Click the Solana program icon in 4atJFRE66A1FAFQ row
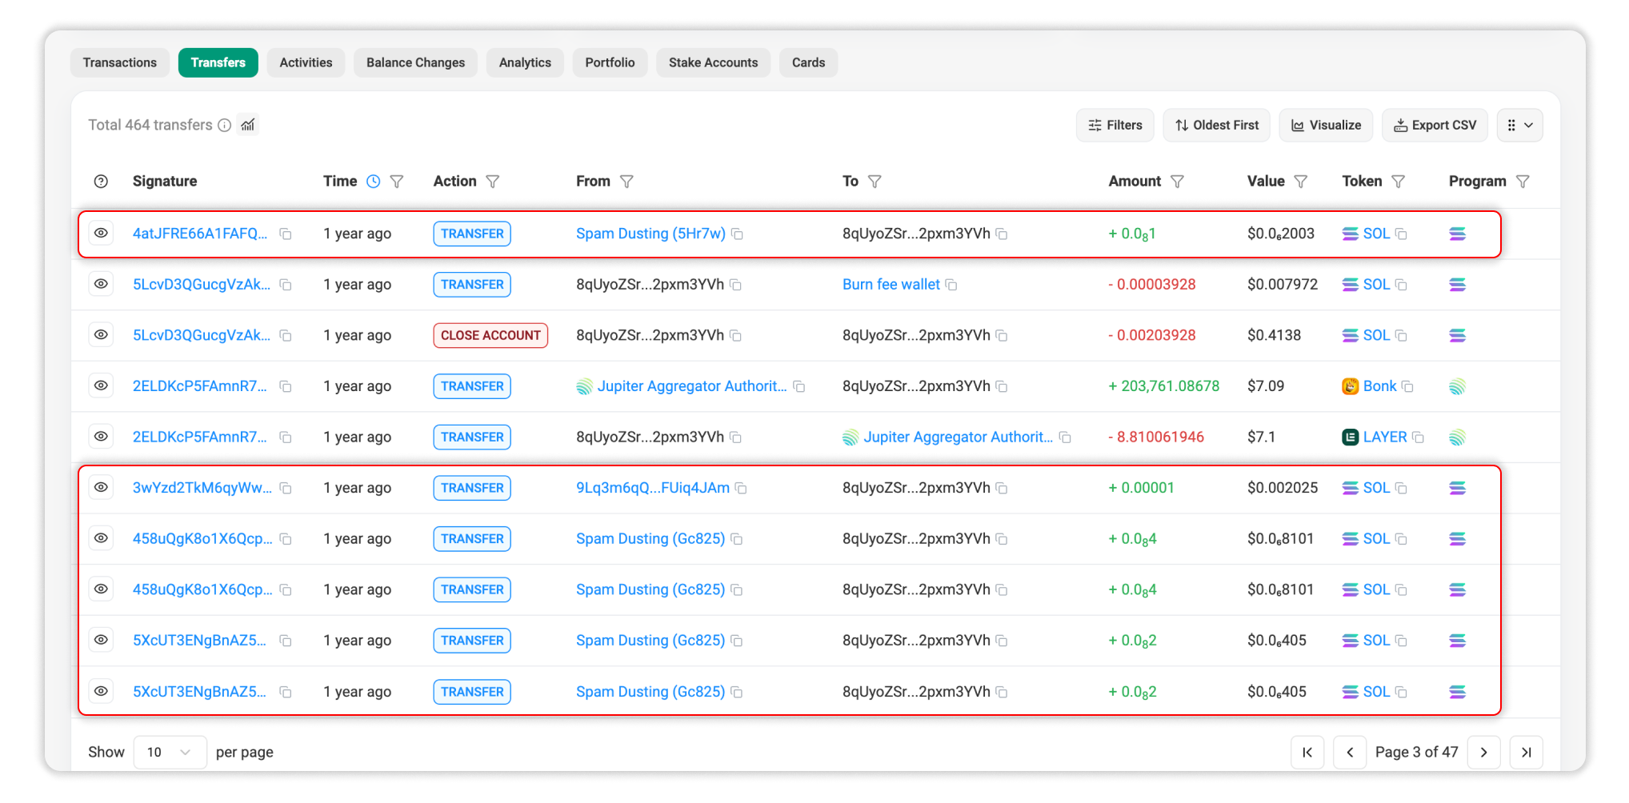This screenshot has height=803, width=1629. click(x=1458, y=234)
